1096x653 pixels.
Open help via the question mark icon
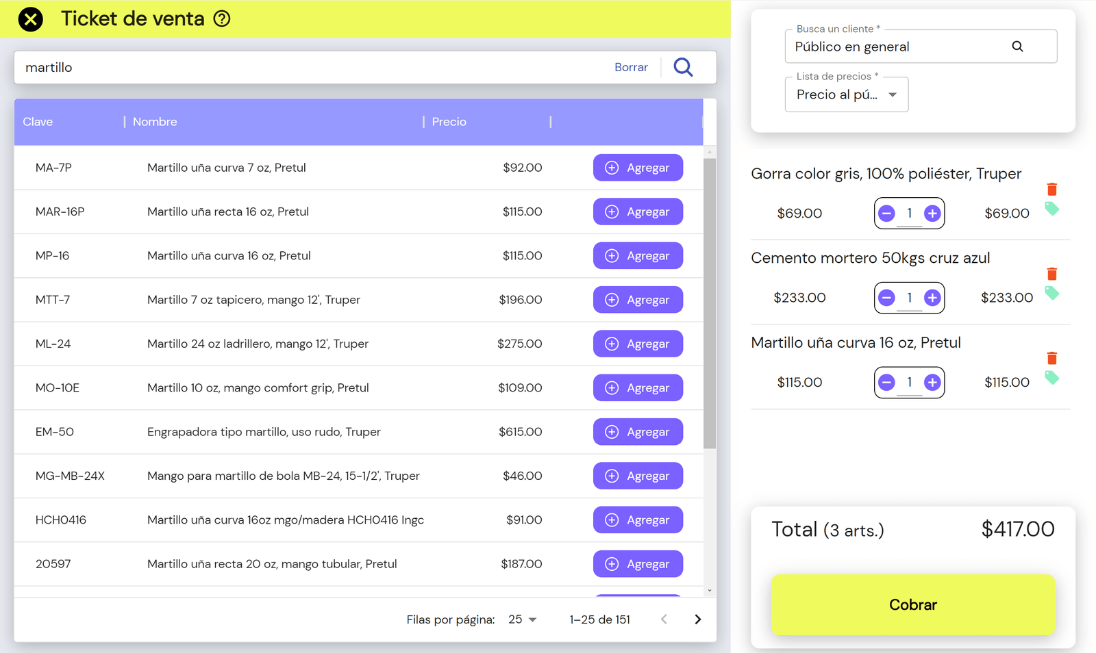221,18
